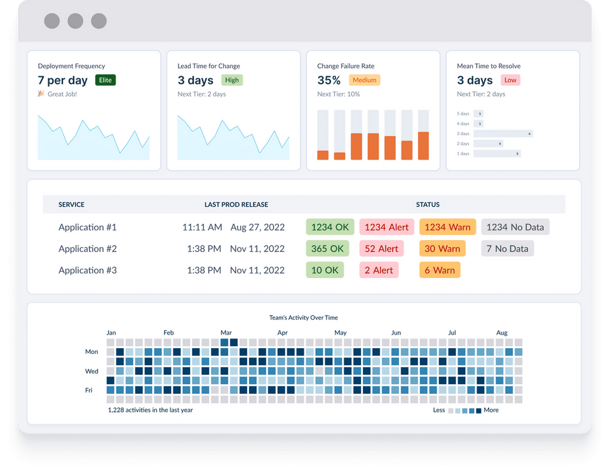
Task: Click the Aug 27, 2022 release date
Action: (257, 227)
